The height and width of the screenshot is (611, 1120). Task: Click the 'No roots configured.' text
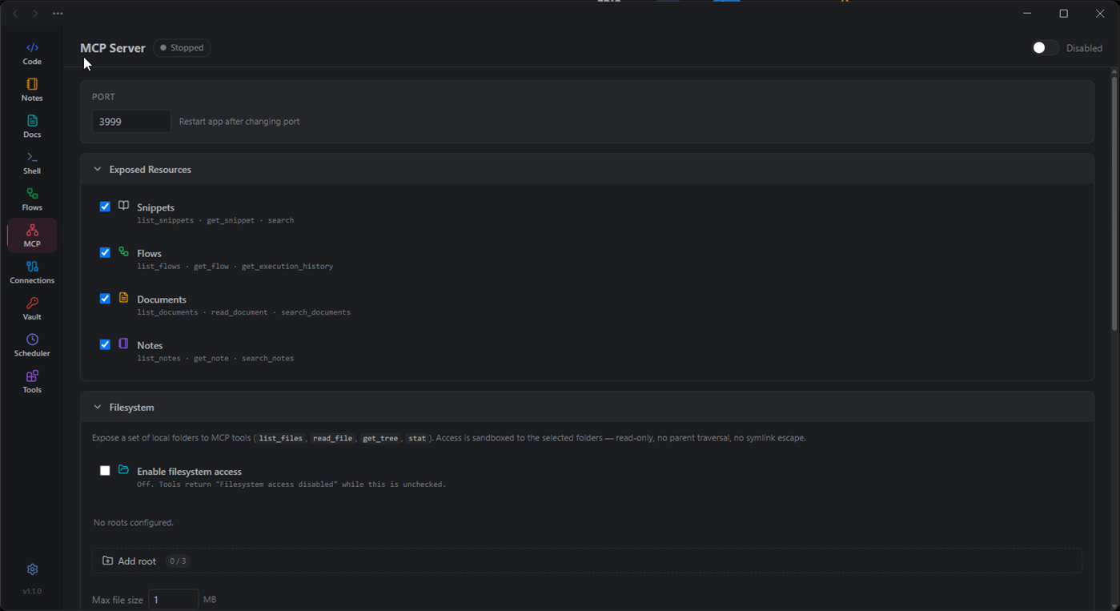[x=134, y=523]
